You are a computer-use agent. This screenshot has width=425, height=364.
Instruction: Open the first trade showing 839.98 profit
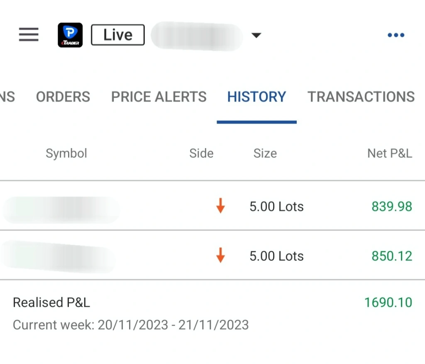click(212, 206)
